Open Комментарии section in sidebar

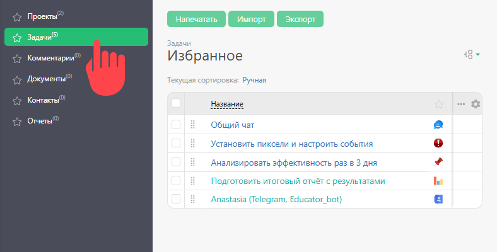coord(76,58)
